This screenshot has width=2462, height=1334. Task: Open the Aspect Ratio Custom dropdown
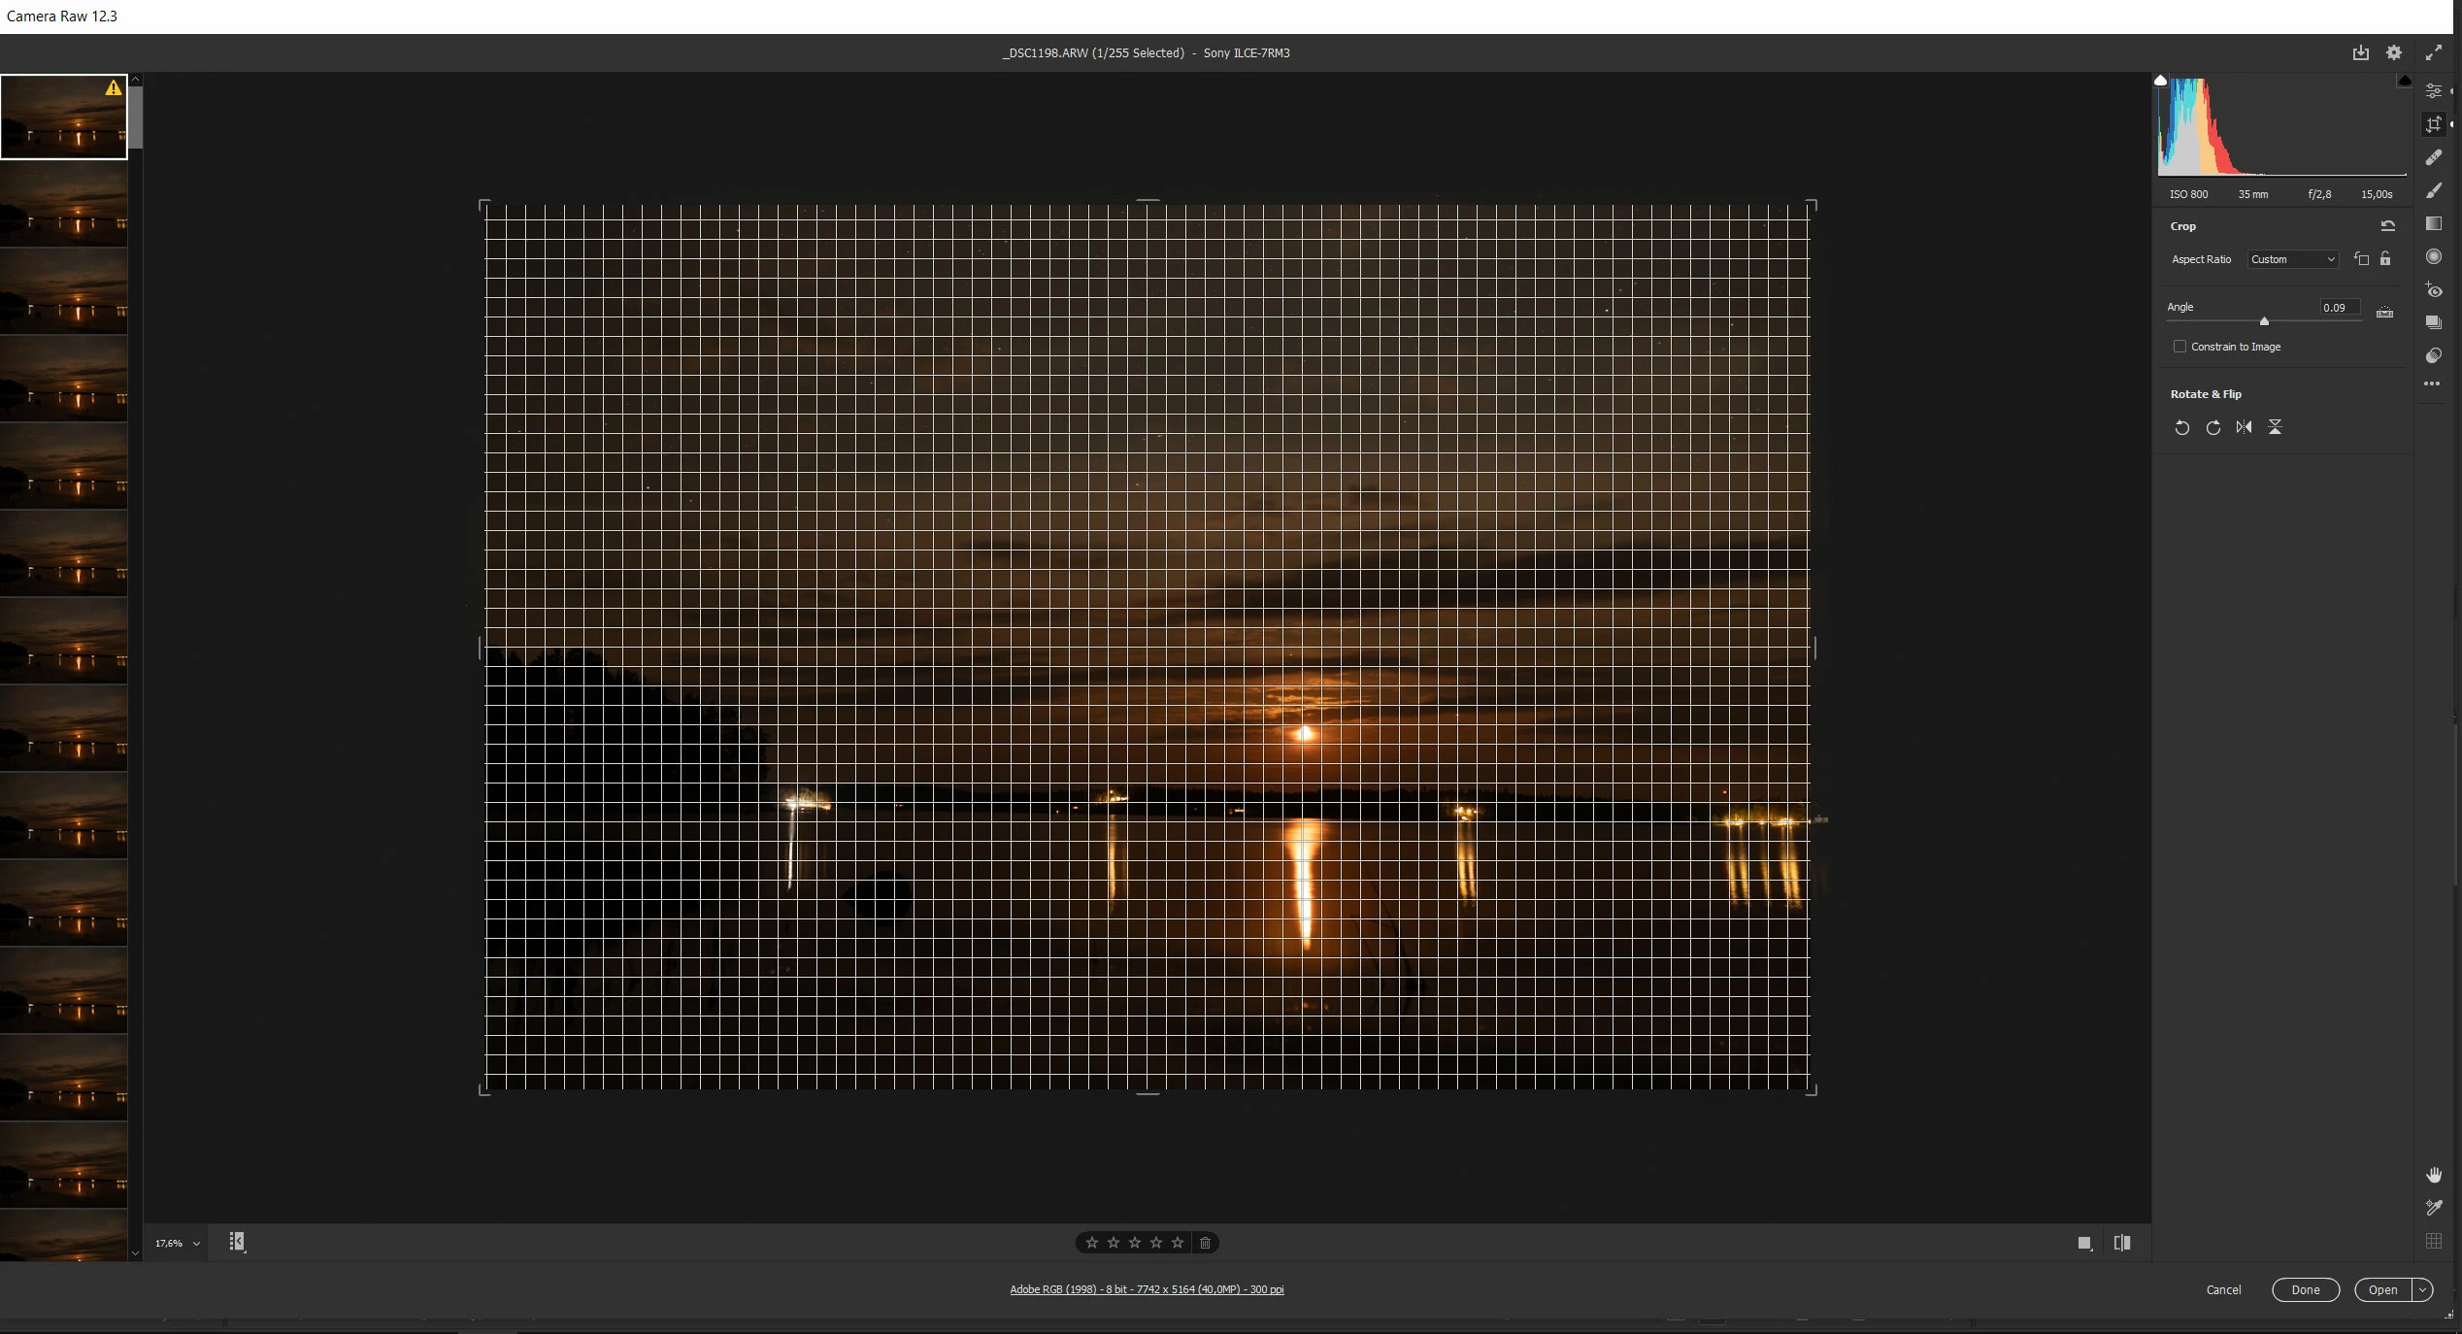pos(2292,259)
